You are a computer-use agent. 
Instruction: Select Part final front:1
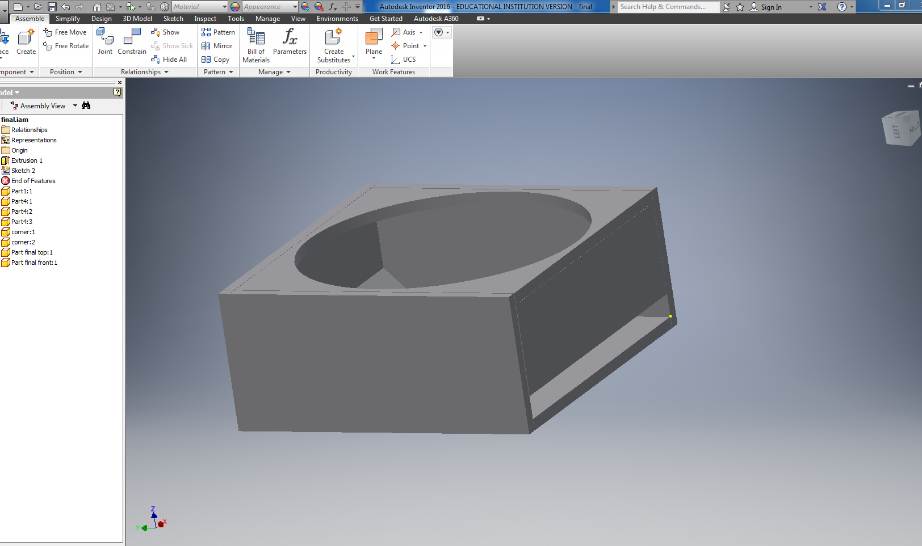[30, 263]
